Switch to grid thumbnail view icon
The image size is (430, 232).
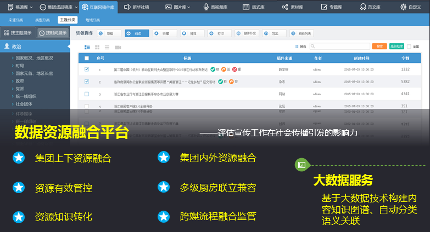[x=97, y=48]
